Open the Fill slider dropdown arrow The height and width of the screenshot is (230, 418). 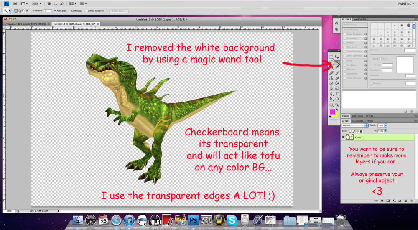coord(385,131)
